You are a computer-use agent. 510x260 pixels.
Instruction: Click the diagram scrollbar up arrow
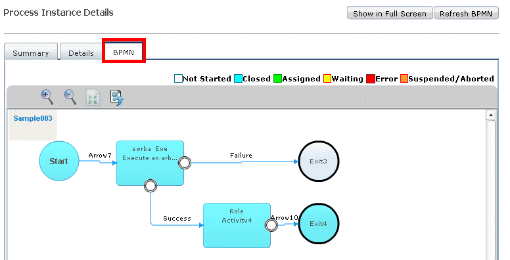[x=490, y=115]
